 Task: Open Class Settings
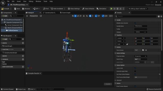pyautogui.click(x=74, y=9)
